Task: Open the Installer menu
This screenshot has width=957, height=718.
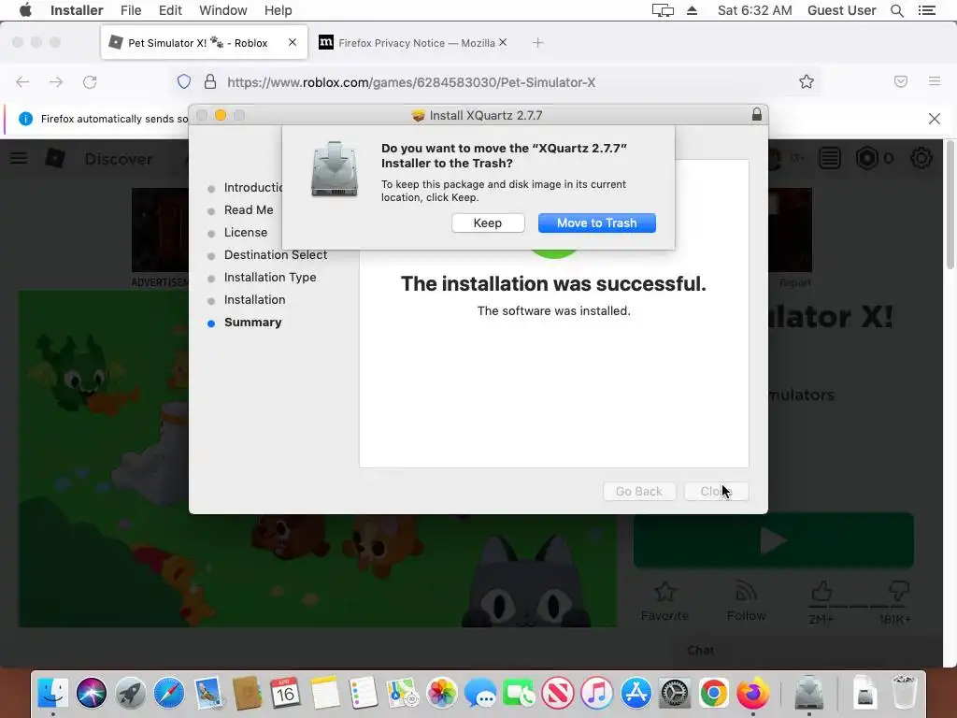Action: 77,10
